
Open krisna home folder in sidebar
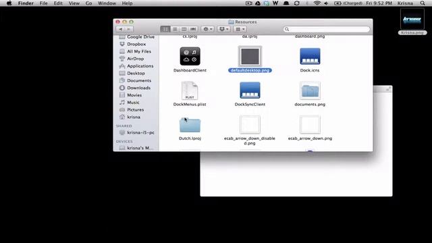click(130, 117)
